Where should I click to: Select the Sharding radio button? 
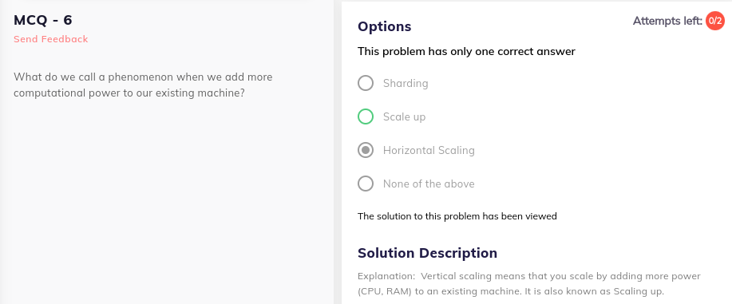(366, 83)
